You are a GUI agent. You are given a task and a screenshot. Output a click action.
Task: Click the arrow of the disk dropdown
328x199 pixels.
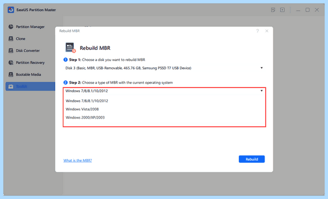click(261, 68)
